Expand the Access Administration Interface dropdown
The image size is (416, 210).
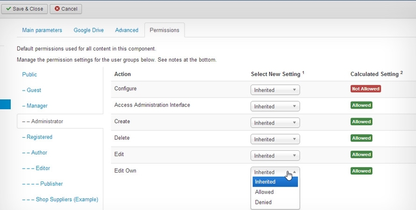(x=275, y=106)
